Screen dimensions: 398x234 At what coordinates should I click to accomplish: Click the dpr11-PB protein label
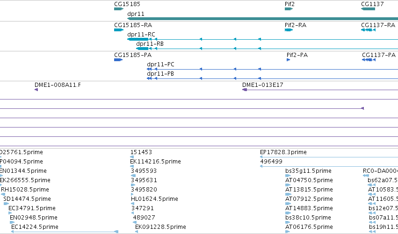point(160,74)
